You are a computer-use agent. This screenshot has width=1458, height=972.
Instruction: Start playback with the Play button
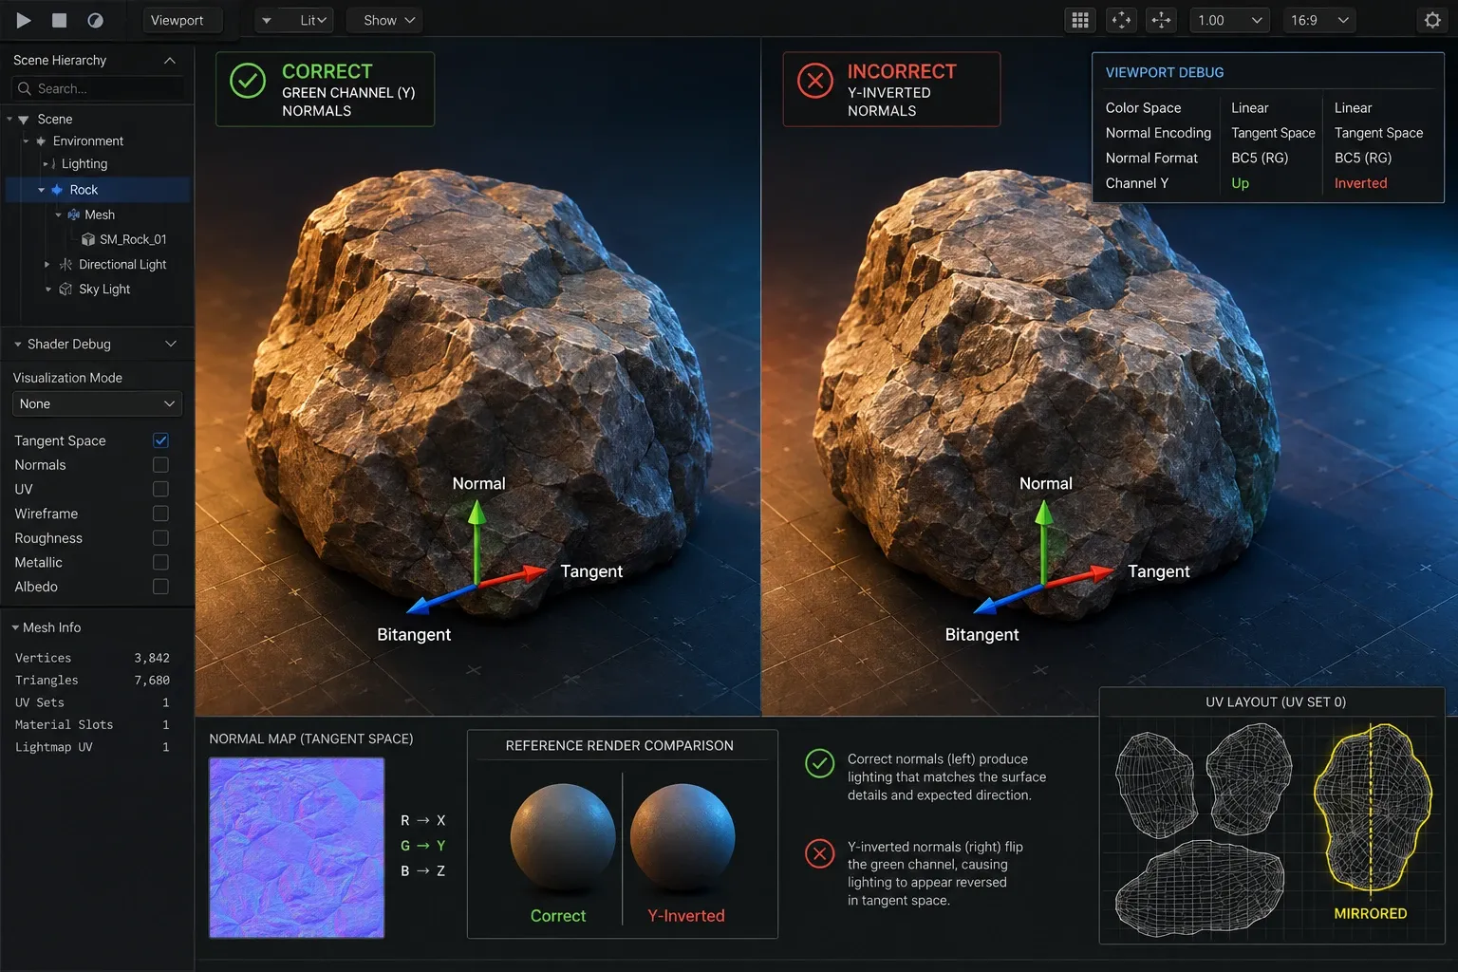(24, 20)
